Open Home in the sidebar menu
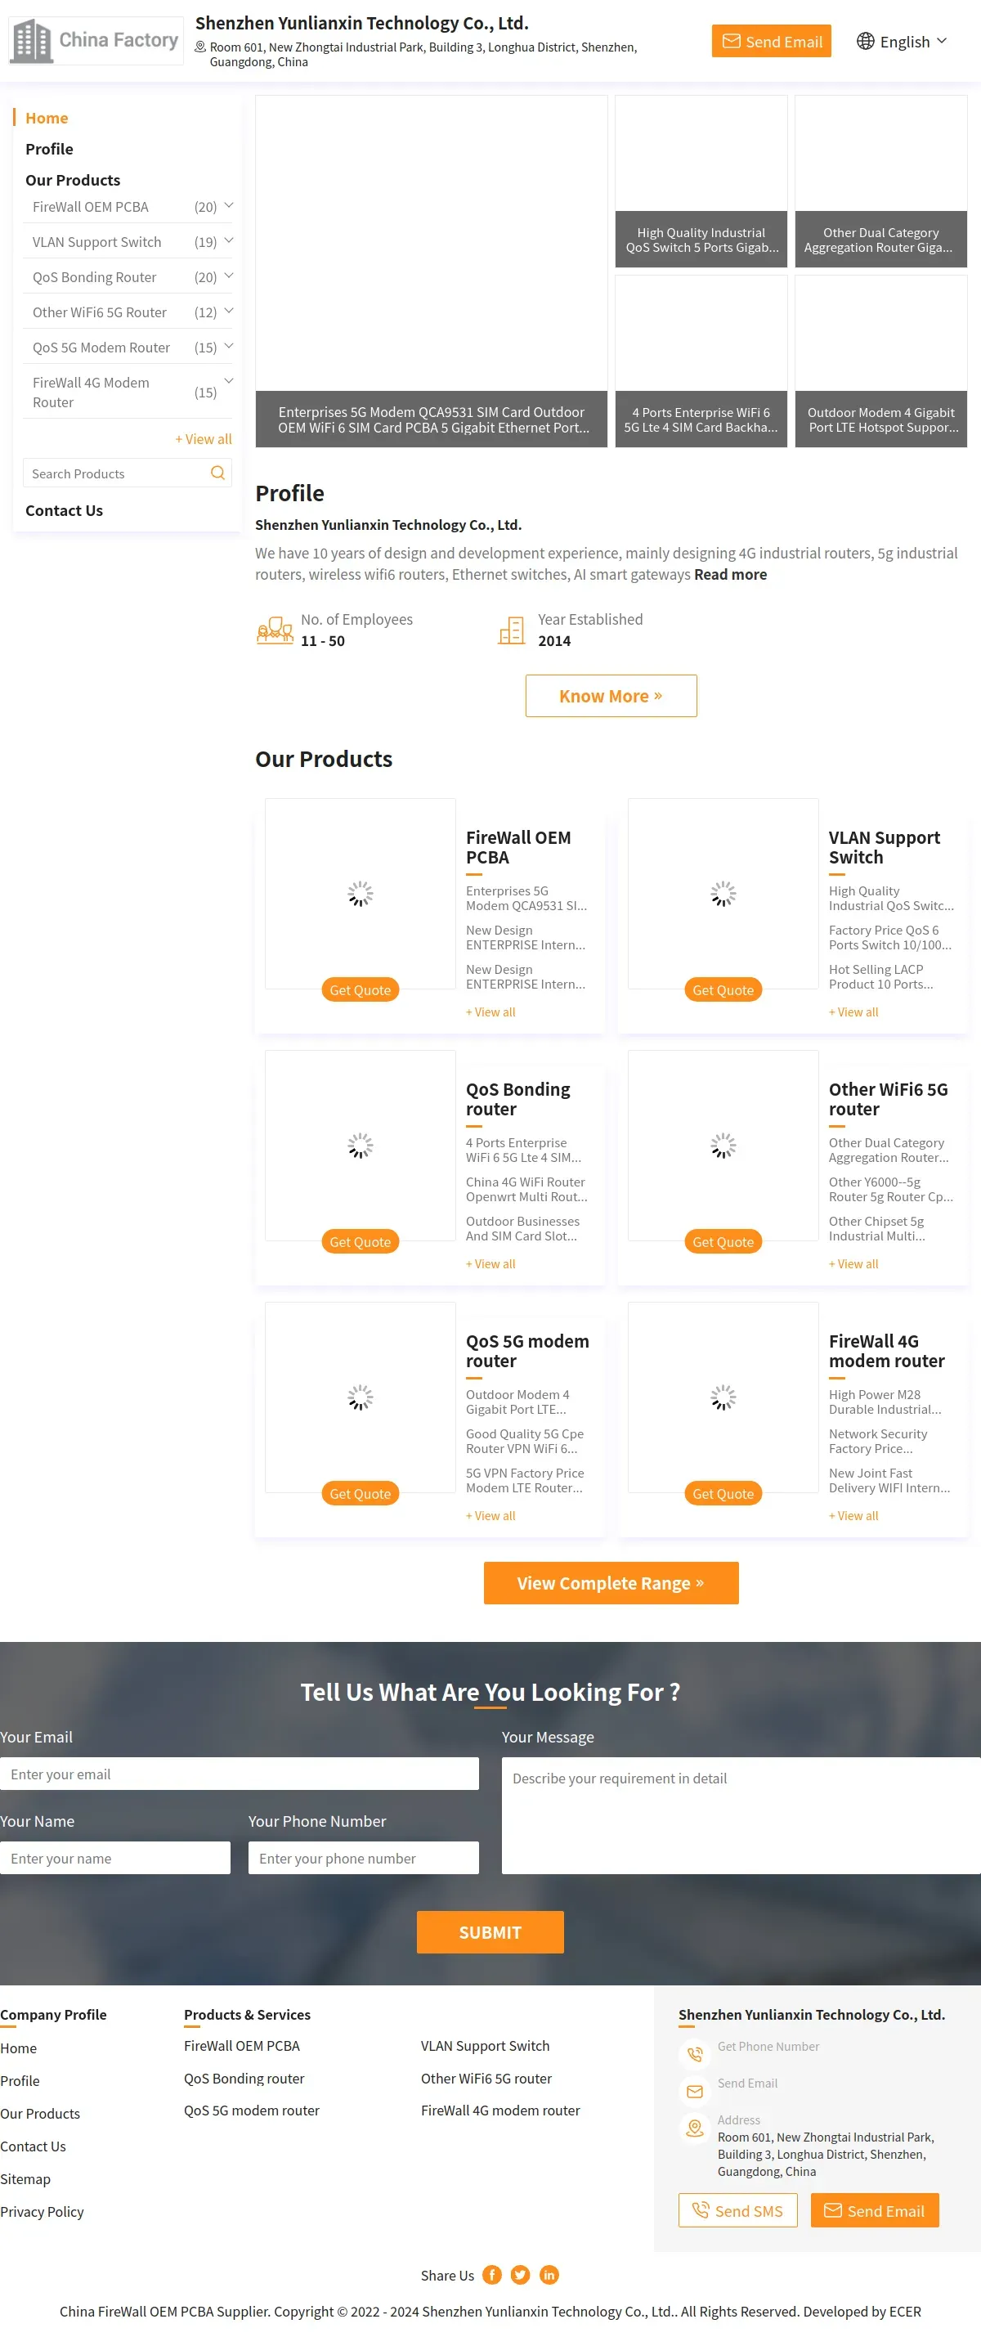 click(x=47, y=118)
